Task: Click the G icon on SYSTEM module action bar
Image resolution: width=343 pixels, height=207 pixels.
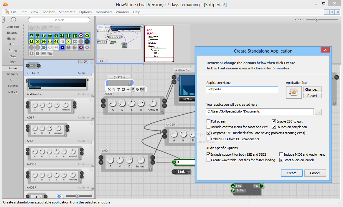Action: click(137, 89)
